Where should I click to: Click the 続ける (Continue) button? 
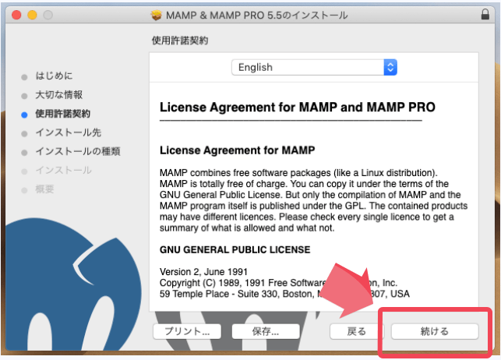435,331
